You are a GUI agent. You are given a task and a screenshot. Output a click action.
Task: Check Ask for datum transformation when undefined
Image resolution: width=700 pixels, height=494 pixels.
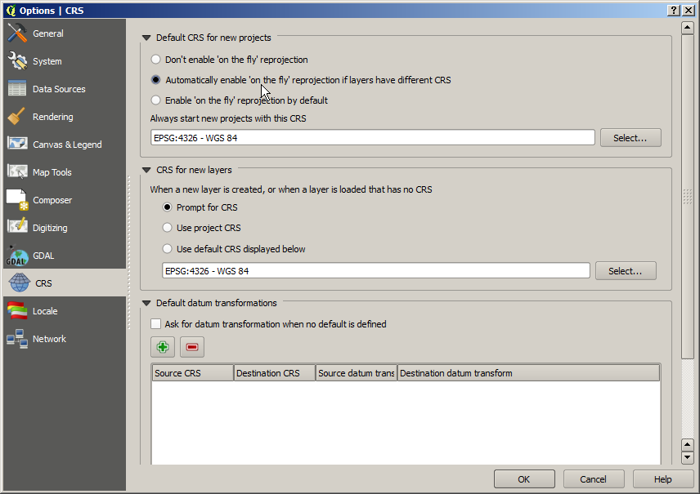[x=155, y=324]
